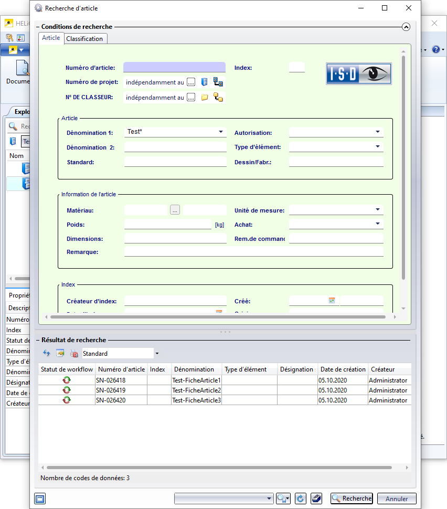Screen dimensions: 447x509
Task: Collapse the Conditions de recherche section
Action: point(406,27)
